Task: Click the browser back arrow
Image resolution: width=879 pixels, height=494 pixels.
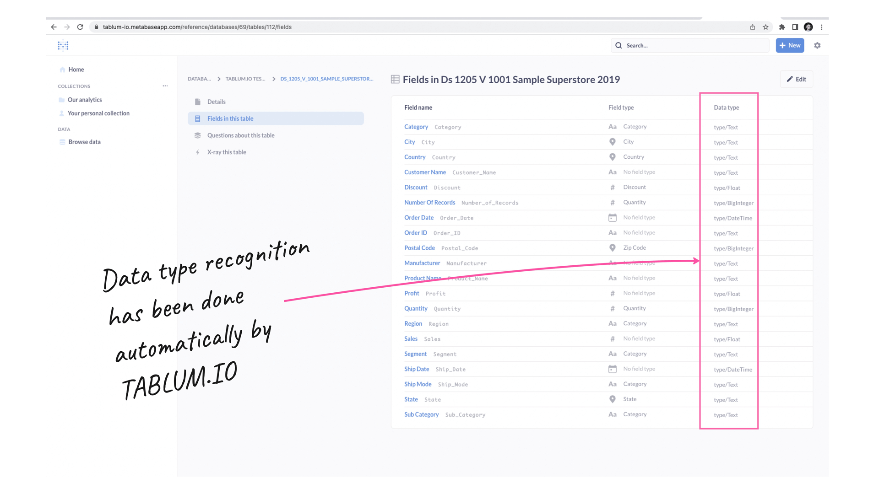Action: 54,27
